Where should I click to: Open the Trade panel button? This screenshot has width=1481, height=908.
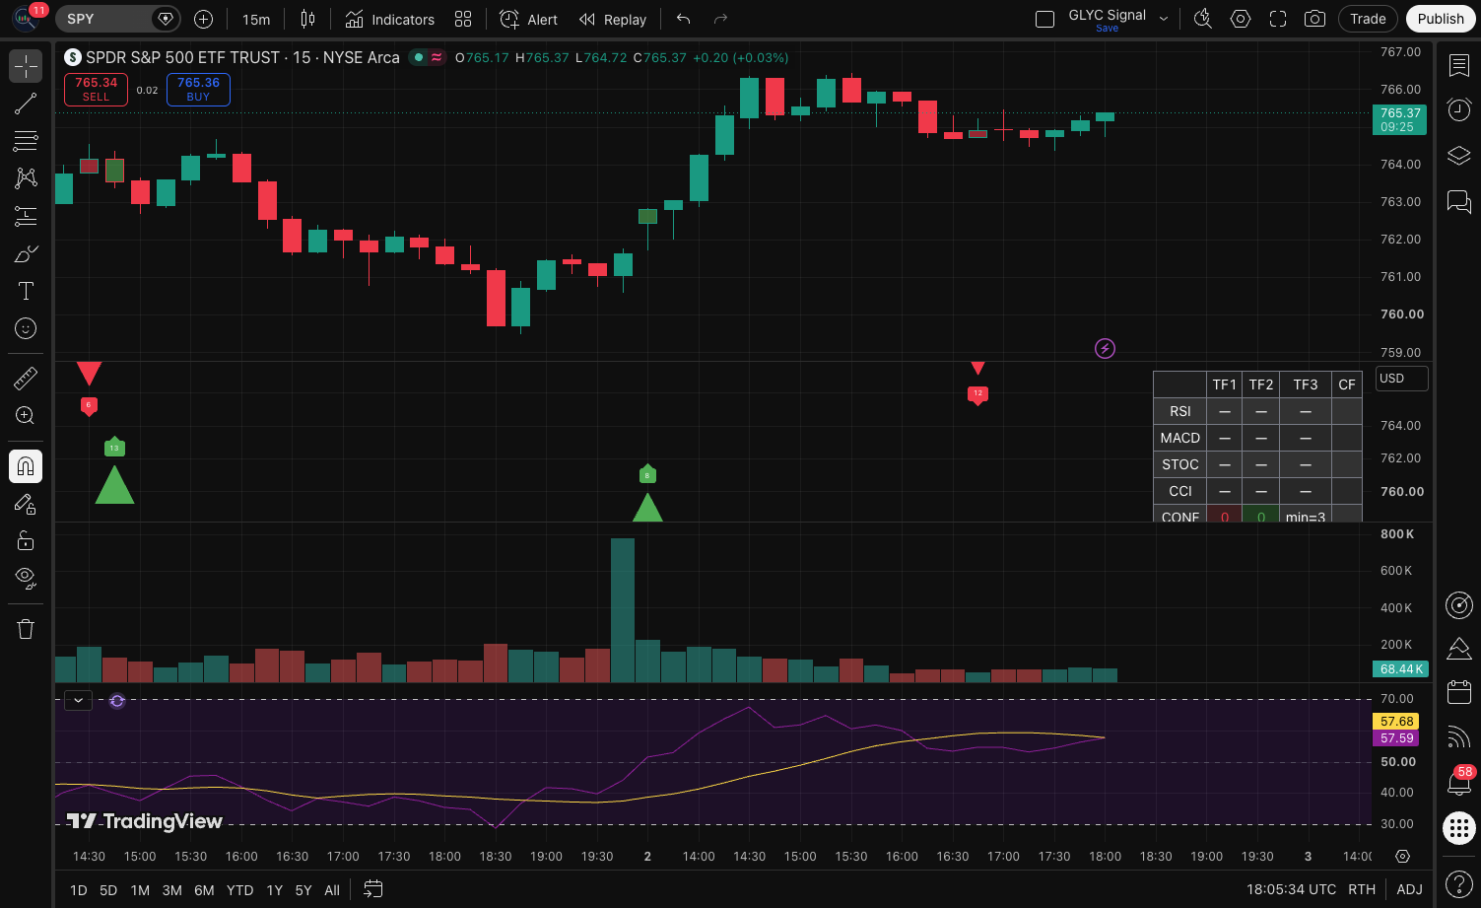(x=1368, y=19)
